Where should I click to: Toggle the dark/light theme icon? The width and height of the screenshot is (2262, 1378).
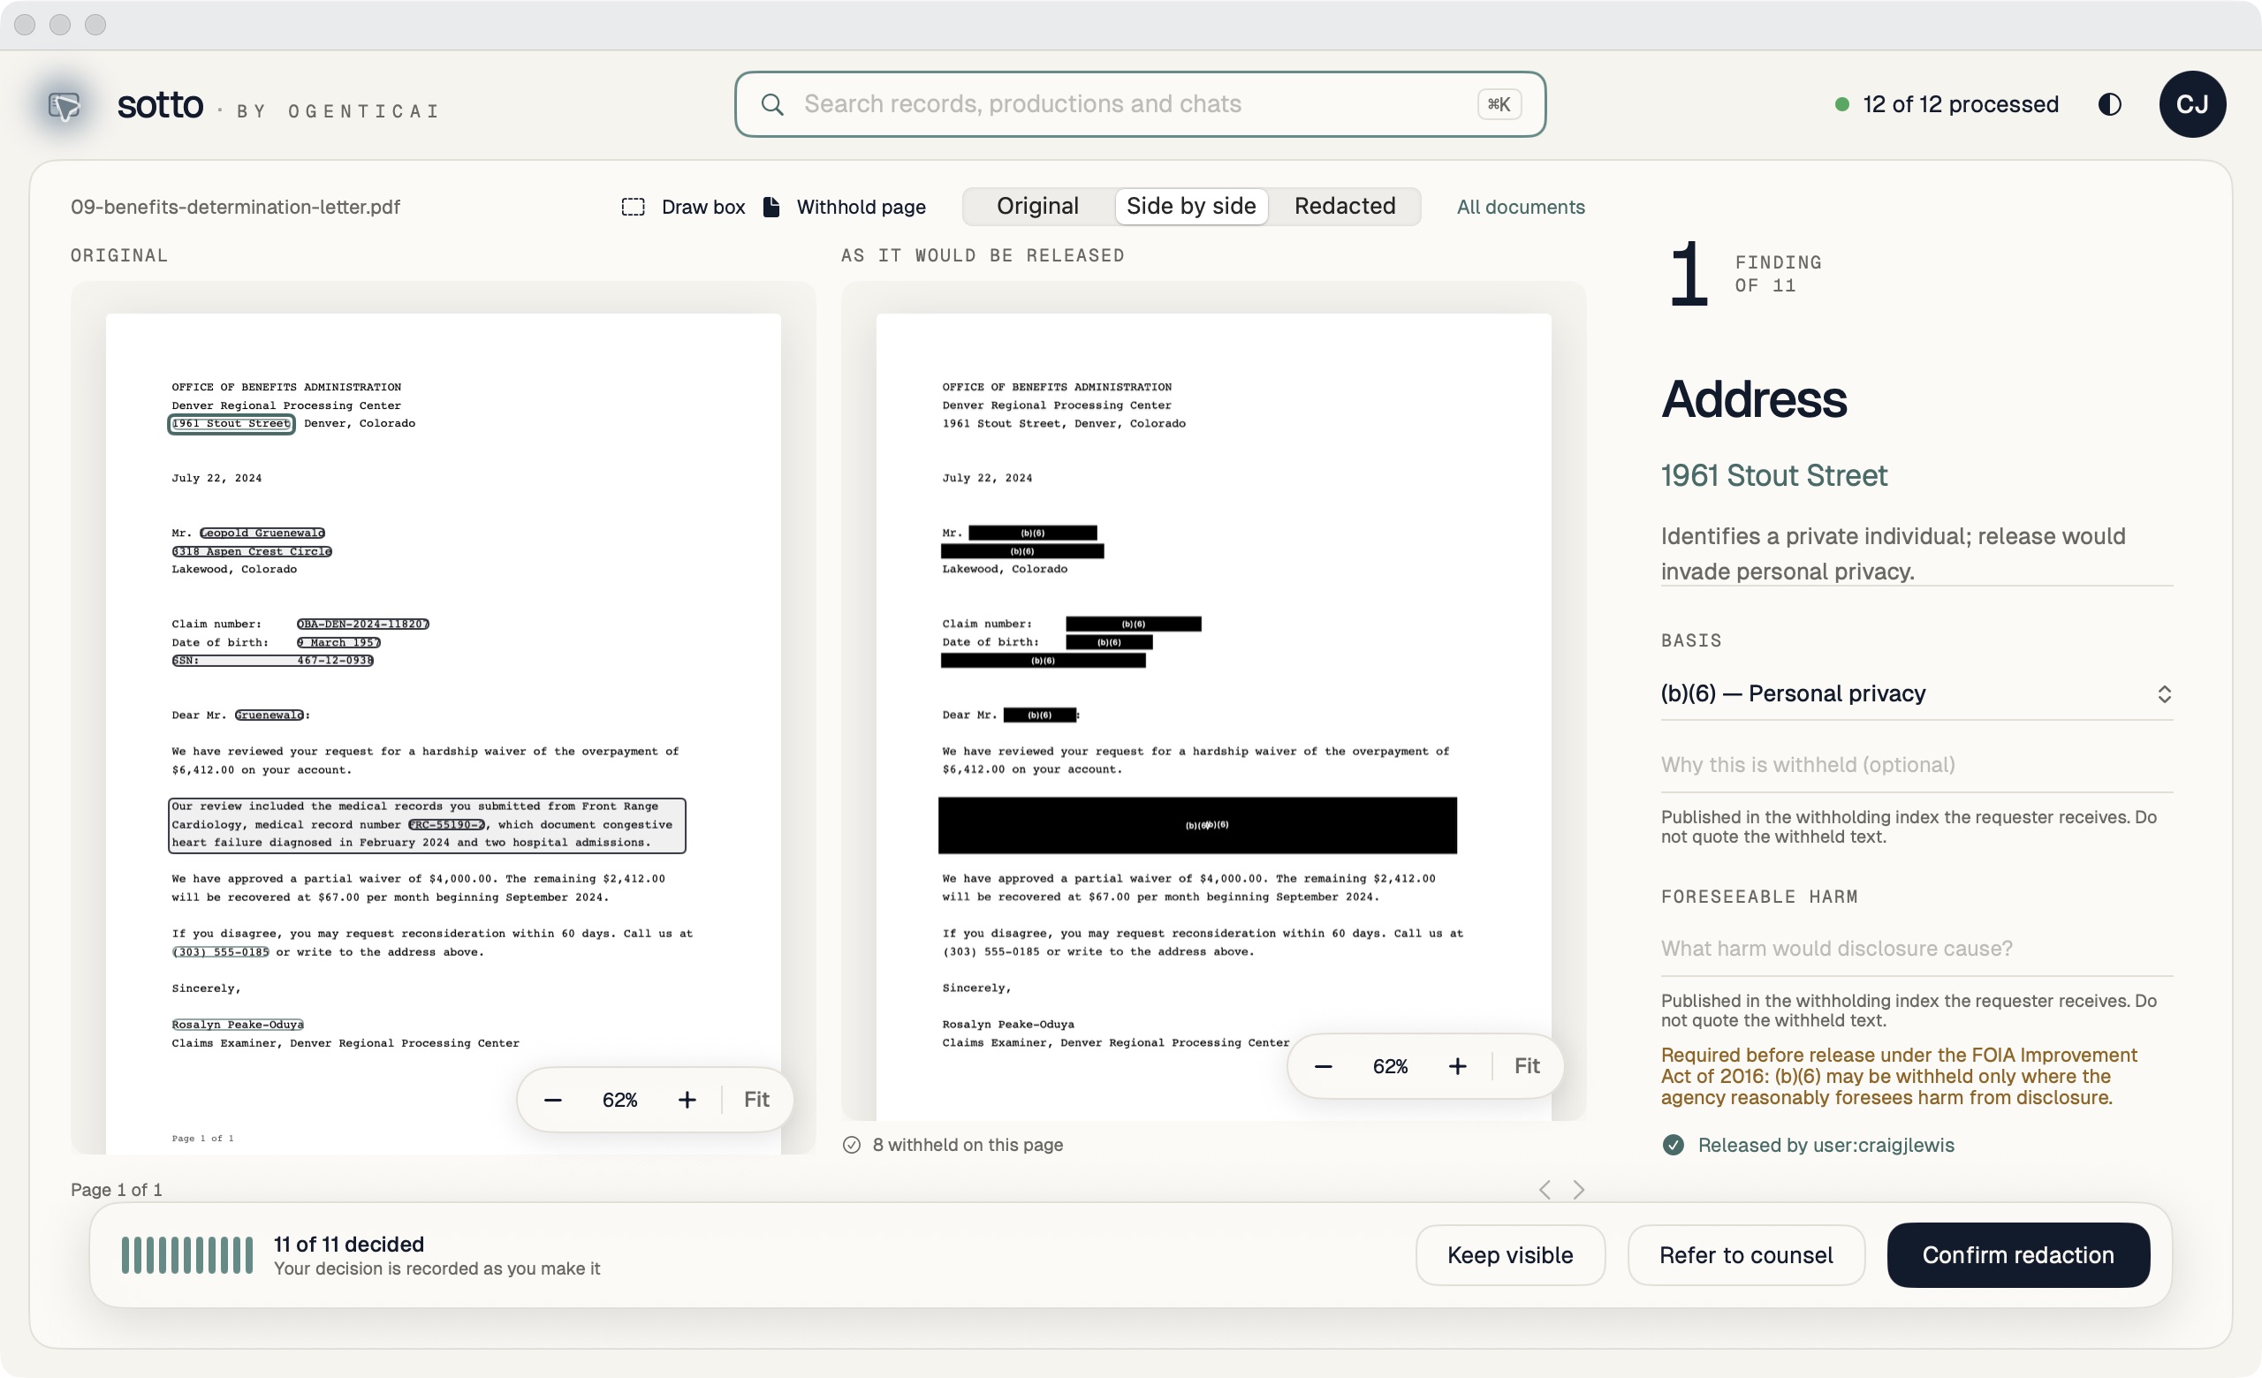click(x=2108, y=104)
